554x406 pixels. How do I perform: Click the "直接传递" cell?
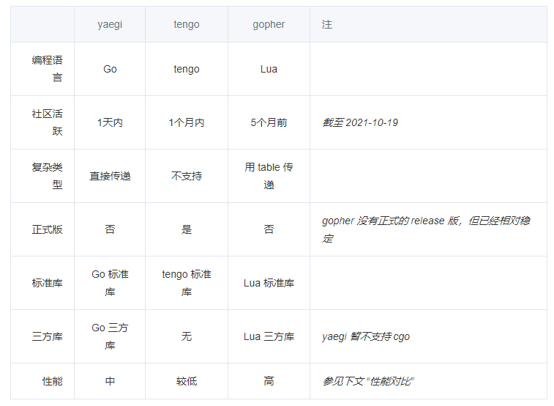click(x=110, y=176)
